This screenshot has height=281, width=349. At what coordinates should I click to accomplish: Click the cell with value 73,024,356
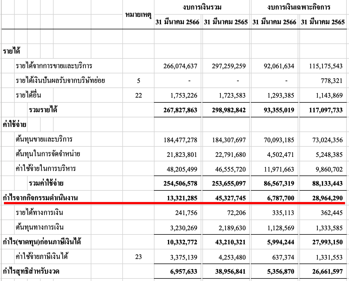[328, 140]
